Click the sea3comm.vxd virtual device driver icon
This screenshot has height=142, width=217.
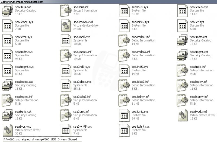(x=66, y=25)
